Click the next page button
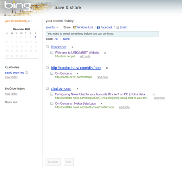This screenshot has width=182, height=169. pos(69,162)
